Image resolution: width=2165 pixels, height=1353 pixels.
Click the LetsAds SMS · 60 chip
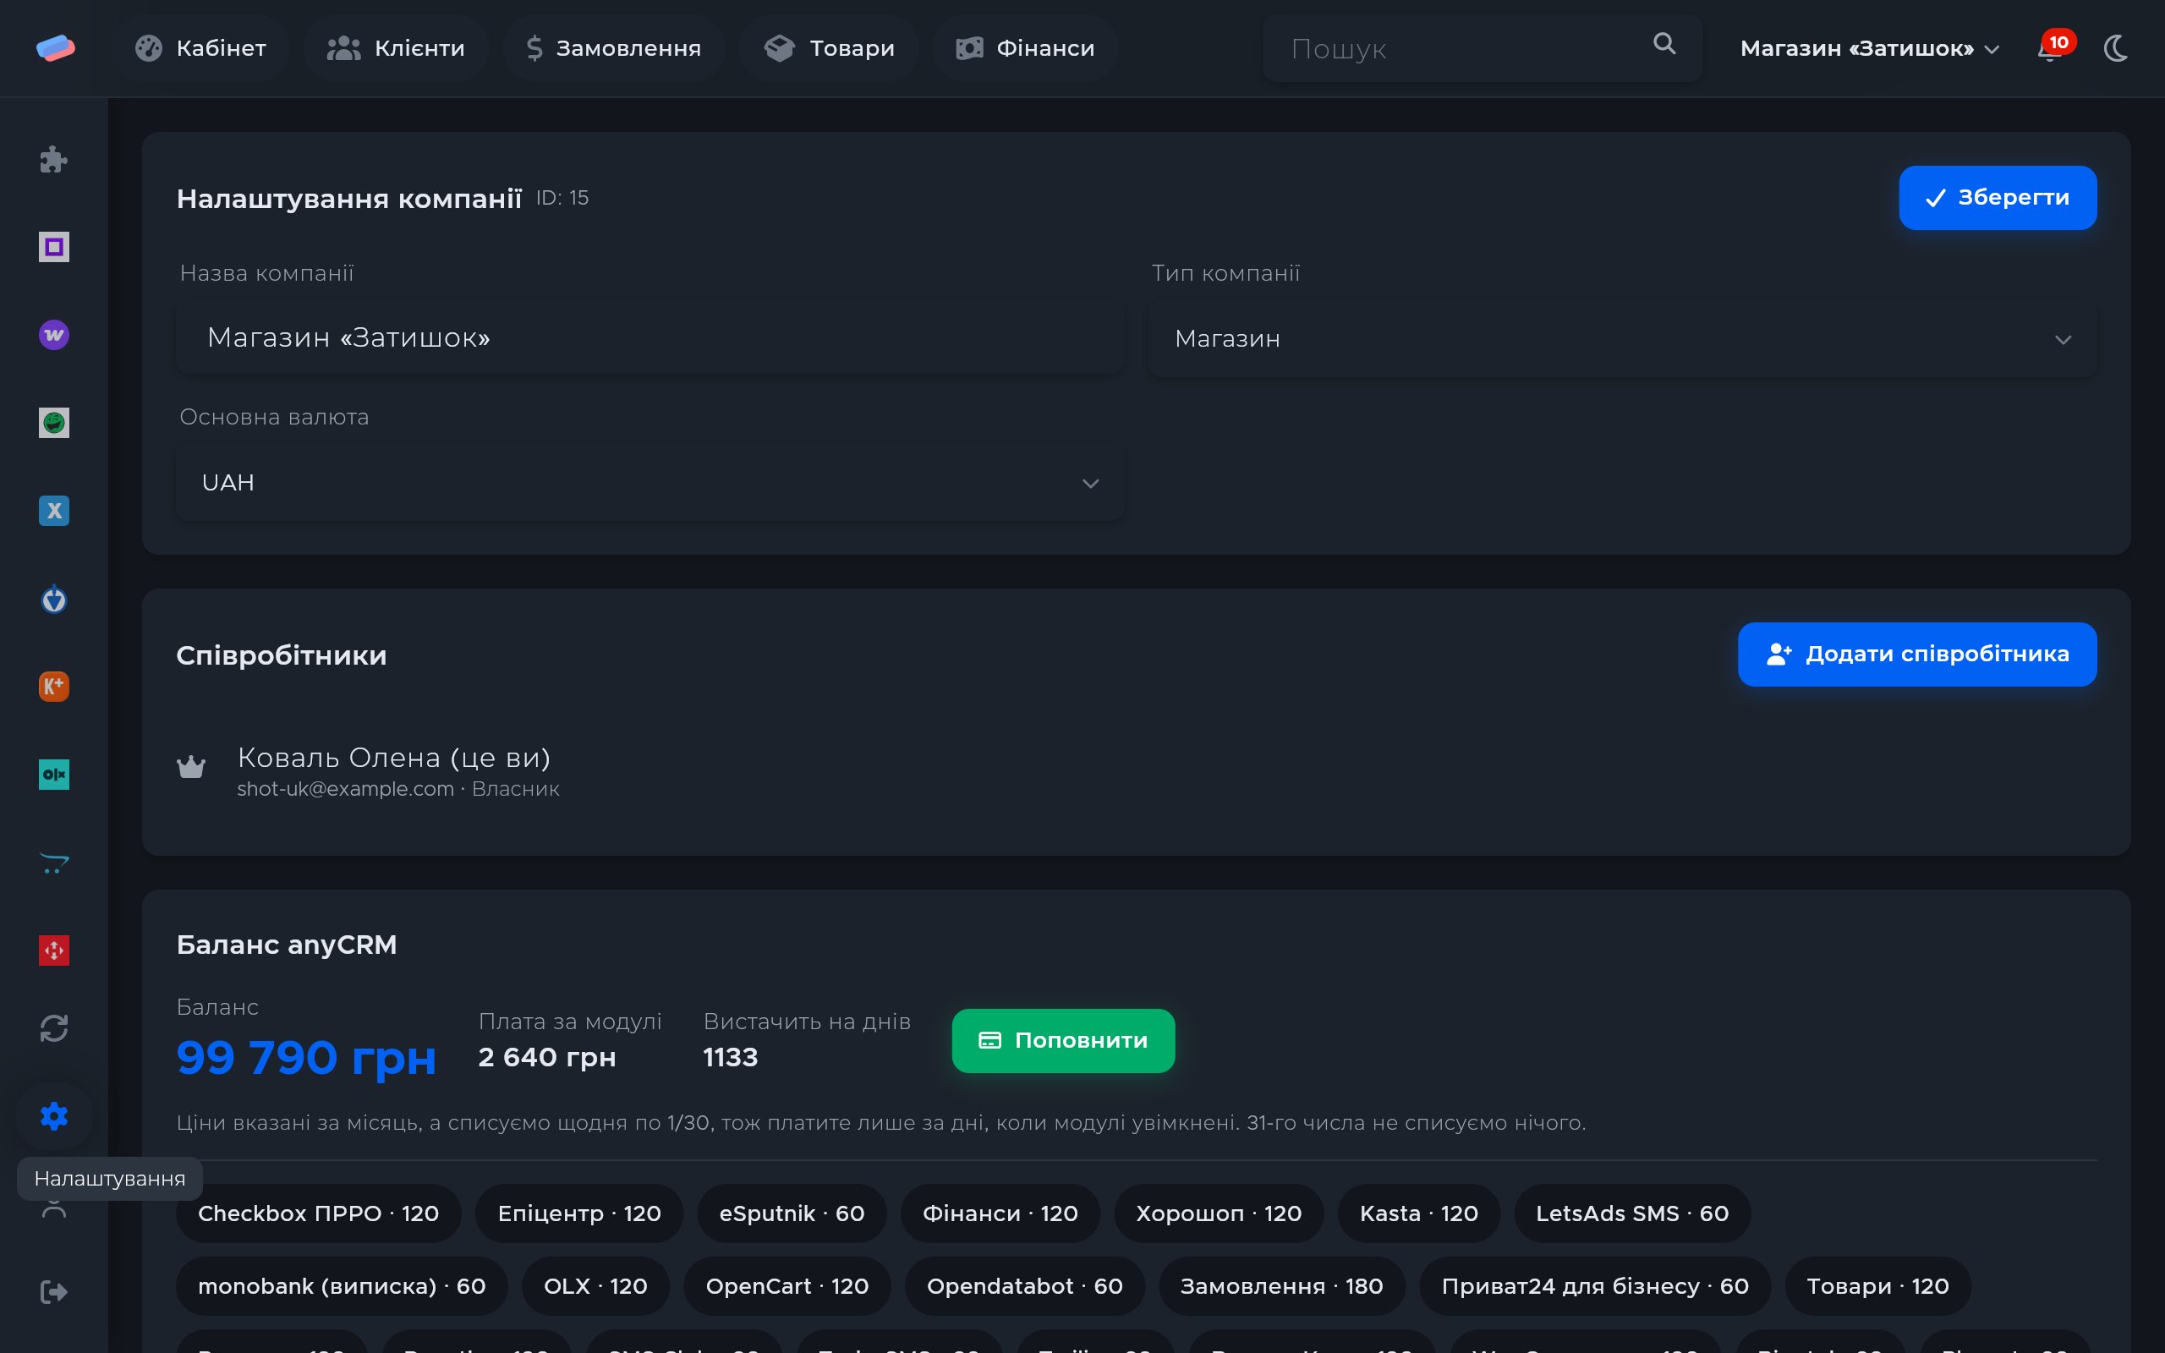(x=1632, y=1213)
